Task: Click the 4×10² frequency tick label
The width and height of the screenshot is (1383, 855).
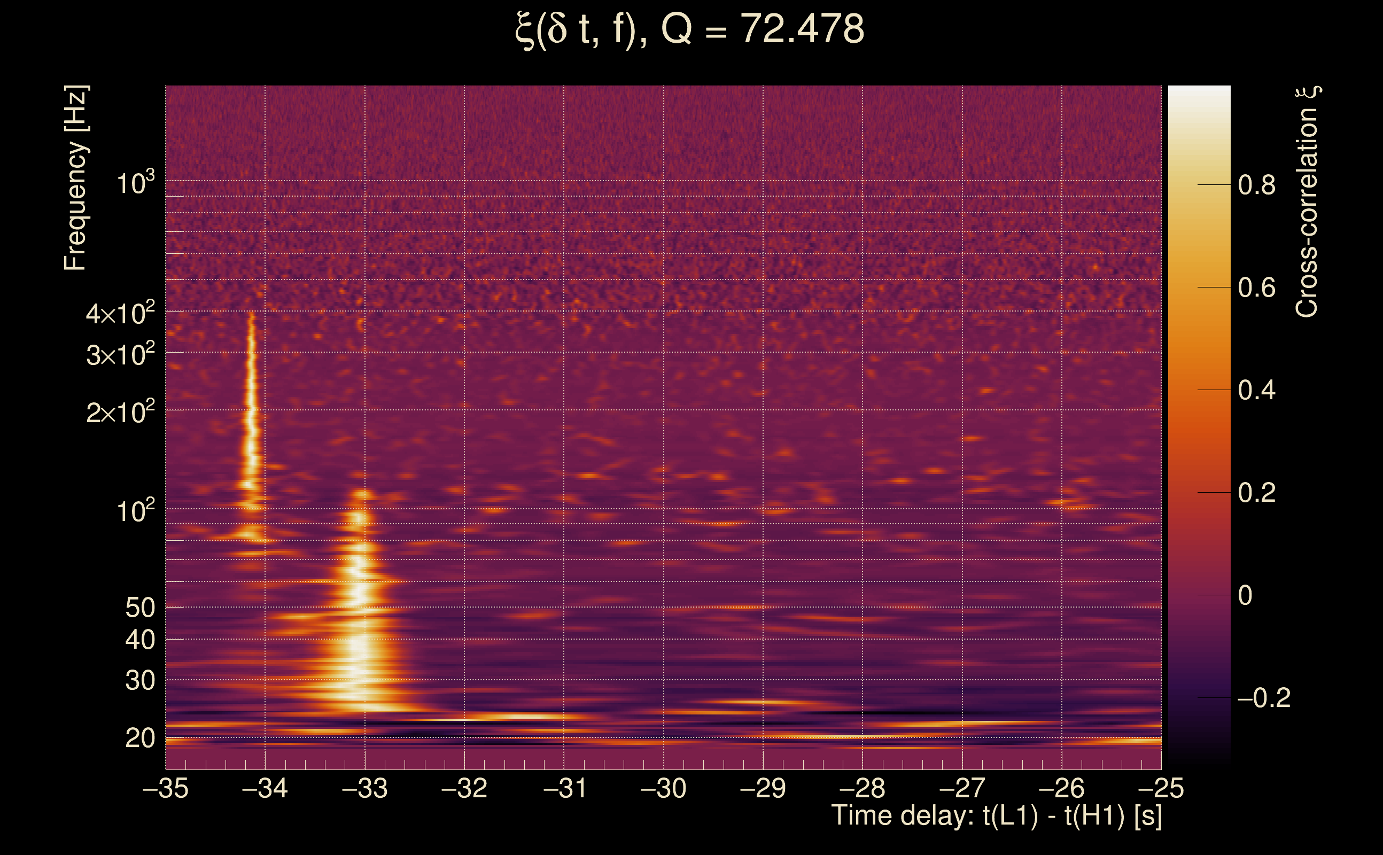Action: click(120, 313)
